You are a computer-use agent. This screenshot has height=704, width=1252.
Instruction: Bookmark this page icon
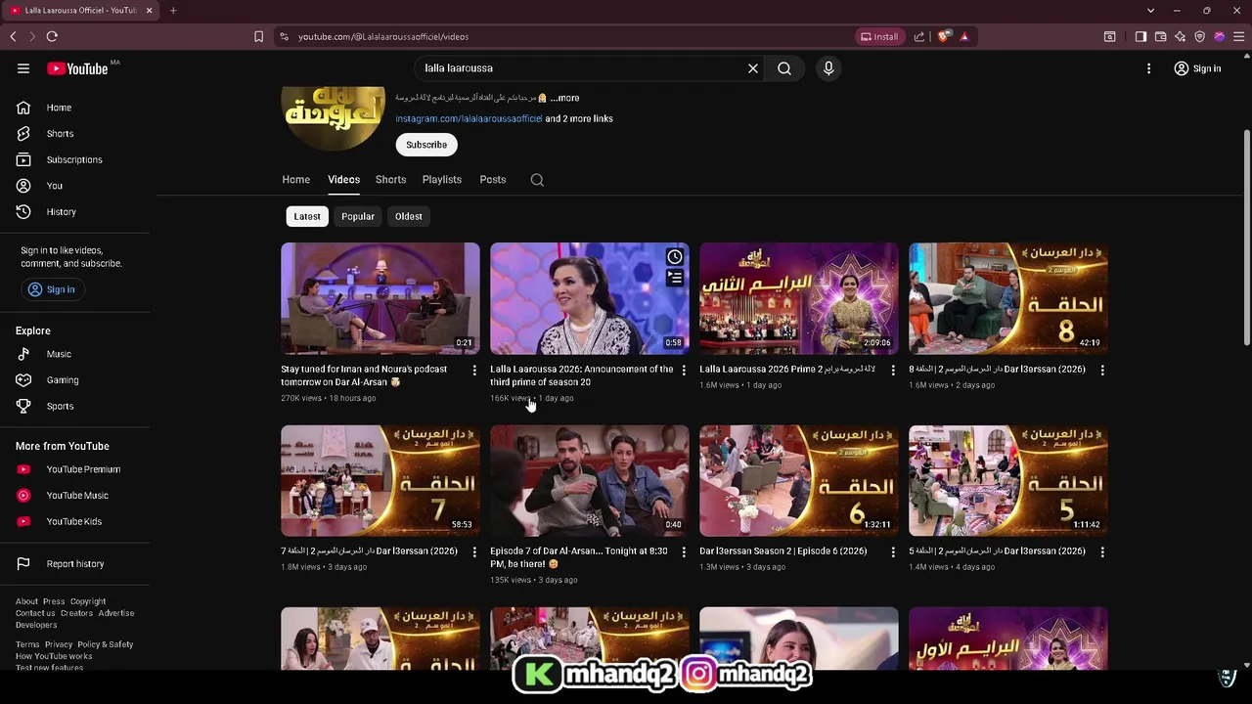(x=258, y=37)
